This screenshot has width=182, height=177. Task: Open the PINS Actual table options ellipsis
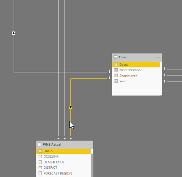point(89,144)
